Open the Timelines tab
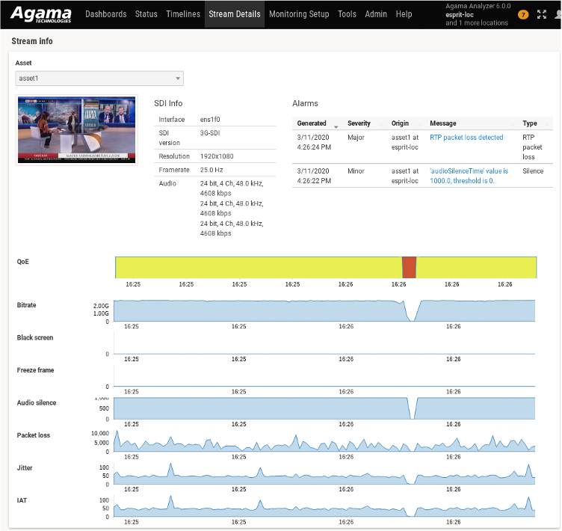This screenshot has width=562, height=531. click(183, 14)
